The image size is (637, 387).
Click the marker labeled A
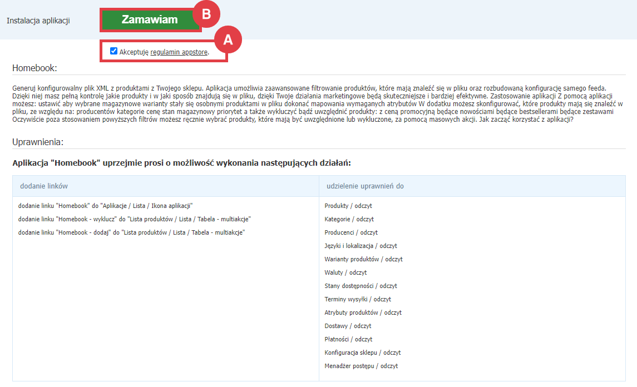click(229, 39)
